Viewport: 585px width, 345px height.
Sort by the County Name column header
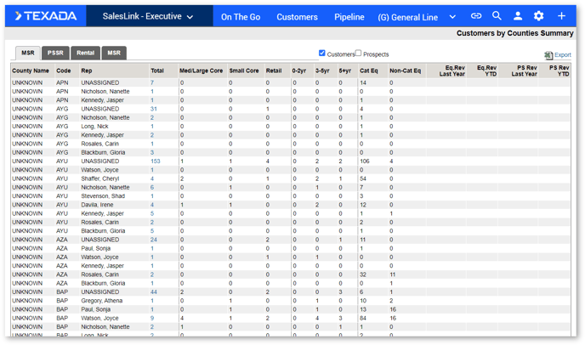tap(31, 71)
